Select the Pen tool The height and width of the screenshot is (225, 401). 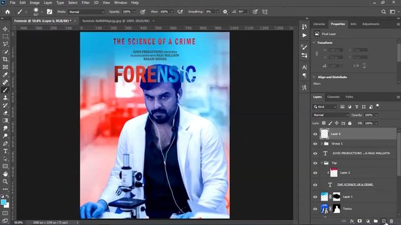point(5,144)
